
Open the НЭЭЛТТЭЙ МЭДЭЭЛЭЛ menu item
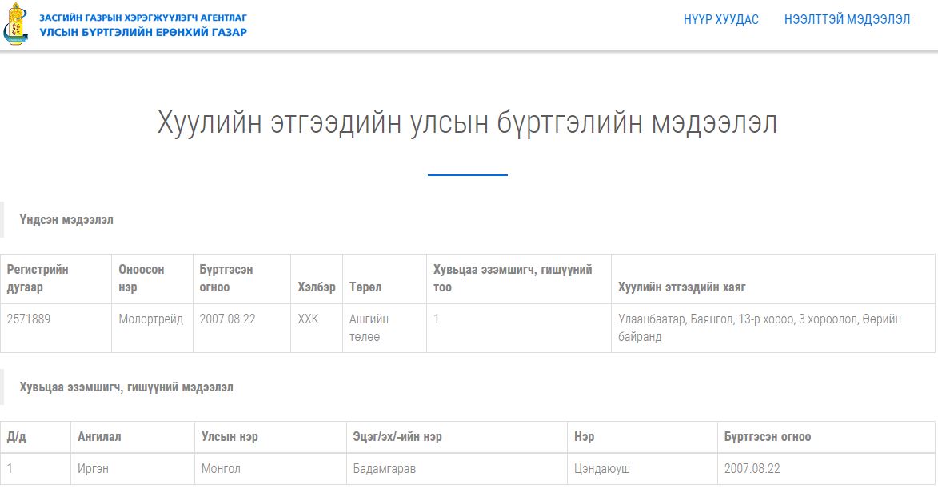[x=847, y=20]
